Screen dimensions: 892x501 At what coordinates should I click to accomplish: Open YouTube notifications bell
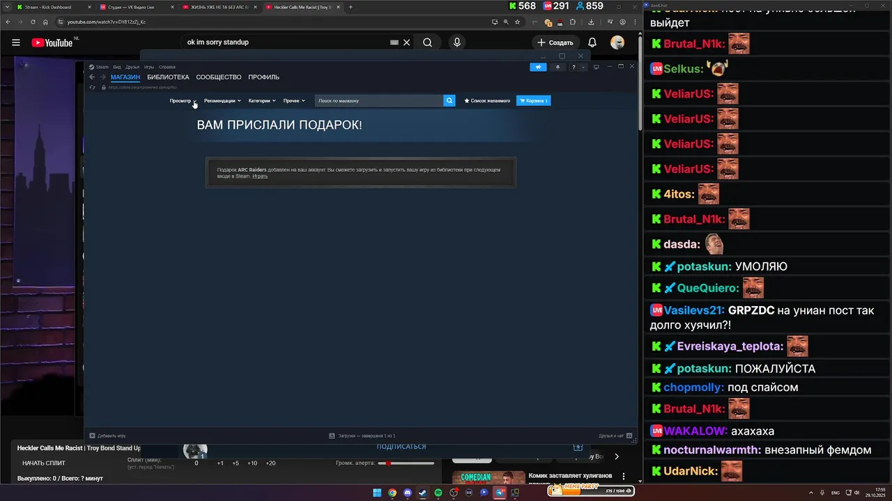click(592, 42)
